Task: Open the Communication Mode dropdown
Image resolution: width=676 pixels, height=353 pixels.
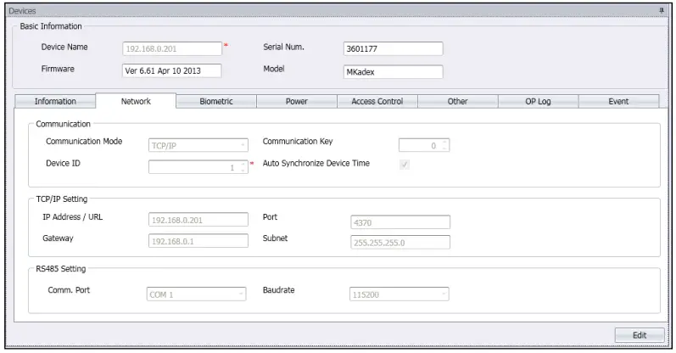Action: [x=198, y=145]
